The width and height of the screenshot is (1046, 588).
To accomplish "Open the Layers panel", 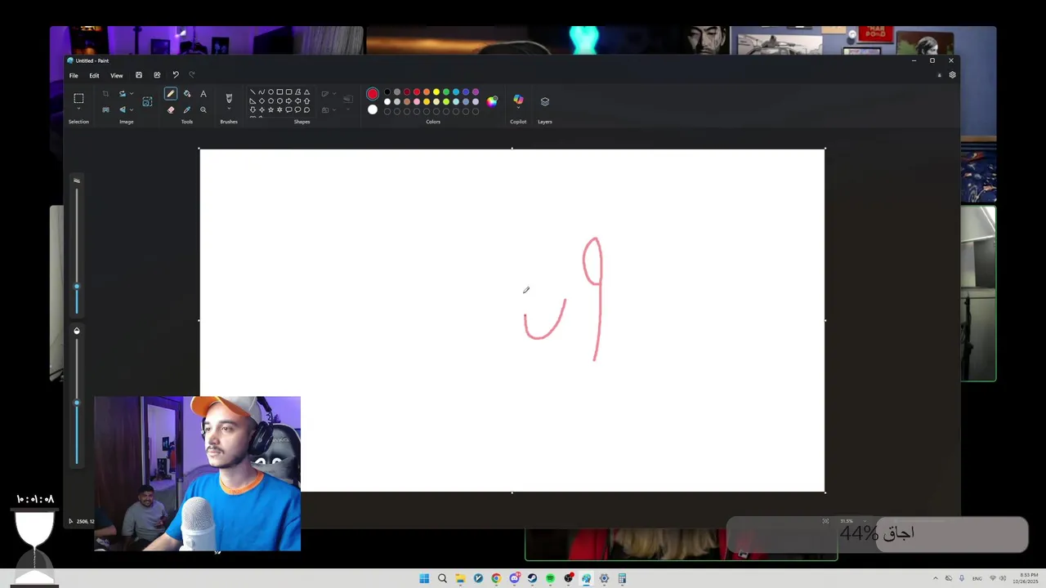I will [x=545, y=101].
